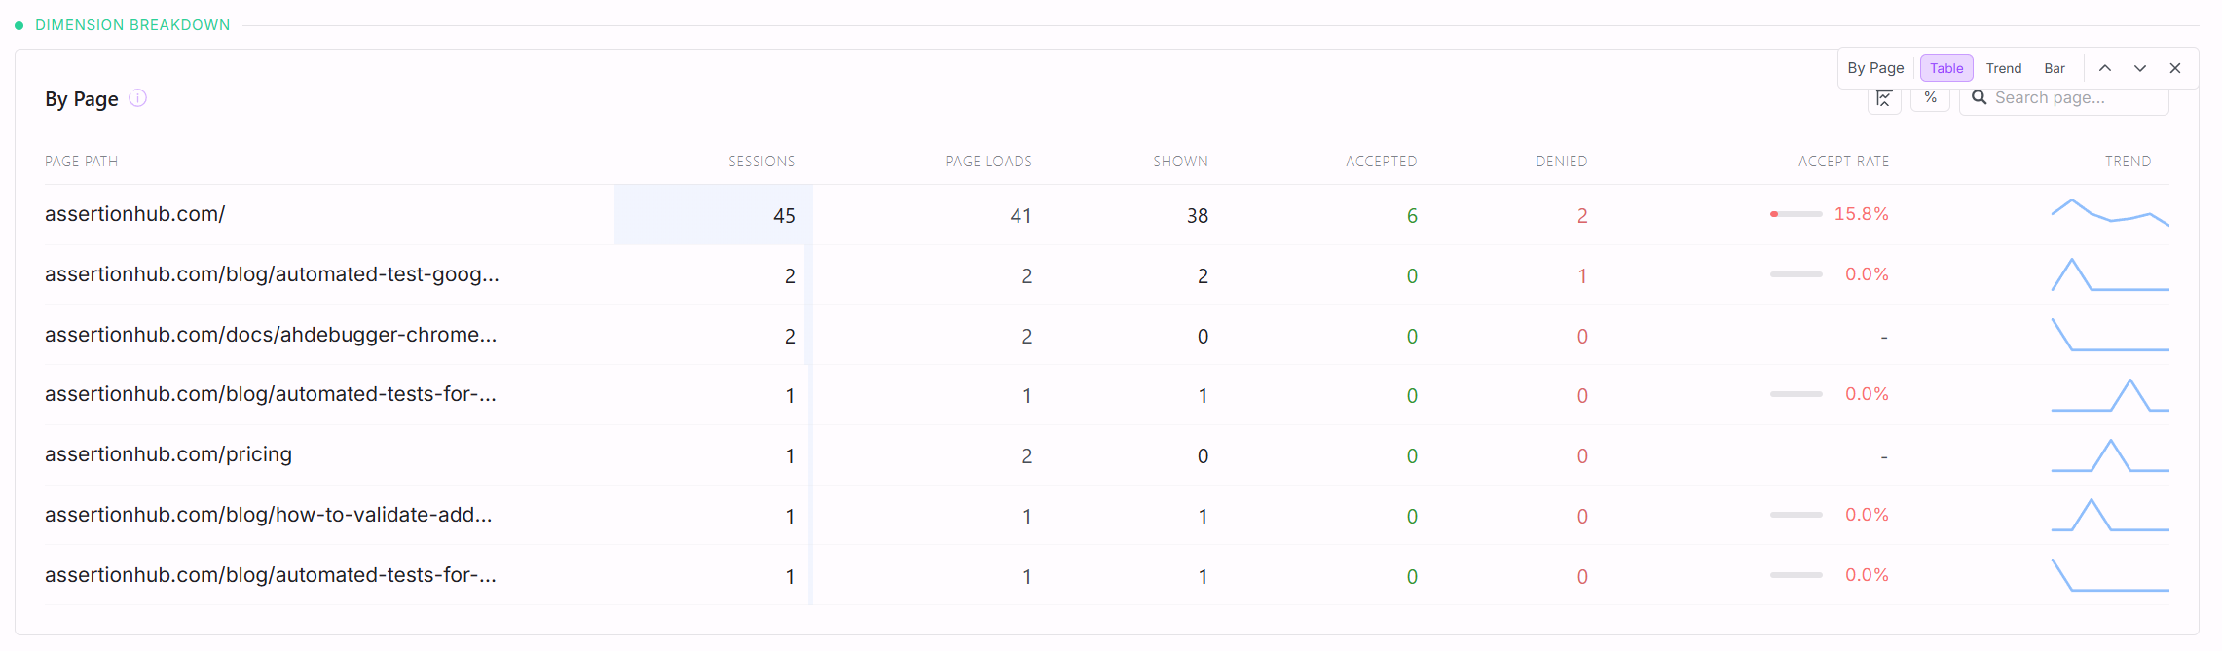Click the DIMENSION BREAKDOWN section heading
Screen dimensions: 2222x651
132,25
